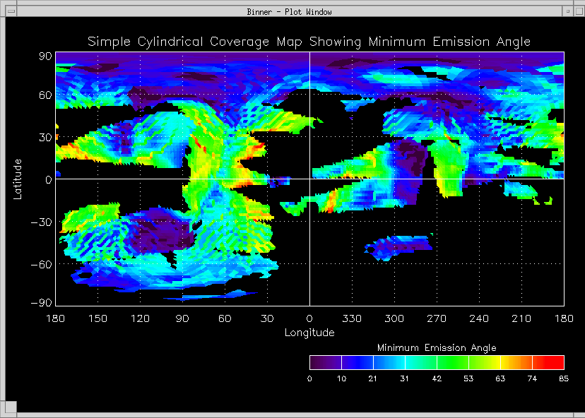The image size is (585, 418).
Task: Click the 'Binner - Plot Window' title bar
Action: [x=290, y=11]
